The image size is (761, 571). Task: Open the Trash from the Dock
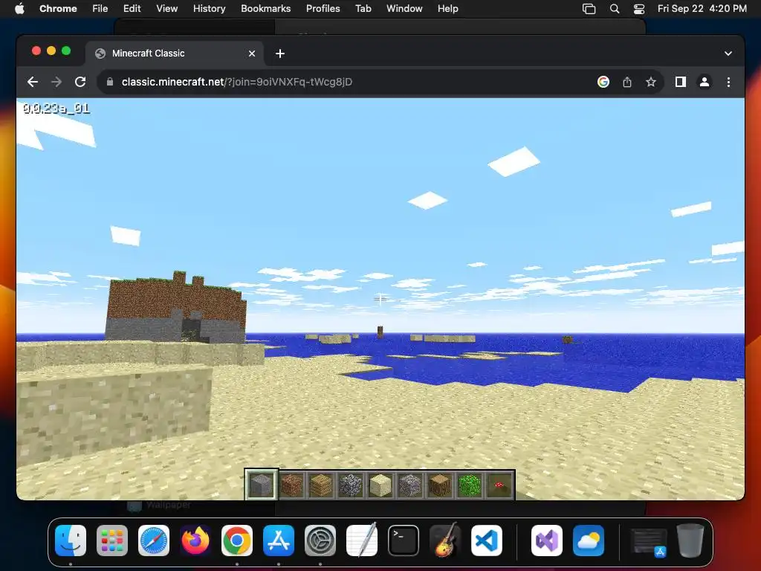point(690,541)
